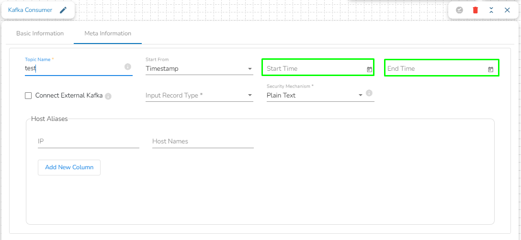Screen dimensions: 521x240
Task: Focus the IP field in Host Aliases
Action: click(x=88, y=142)
